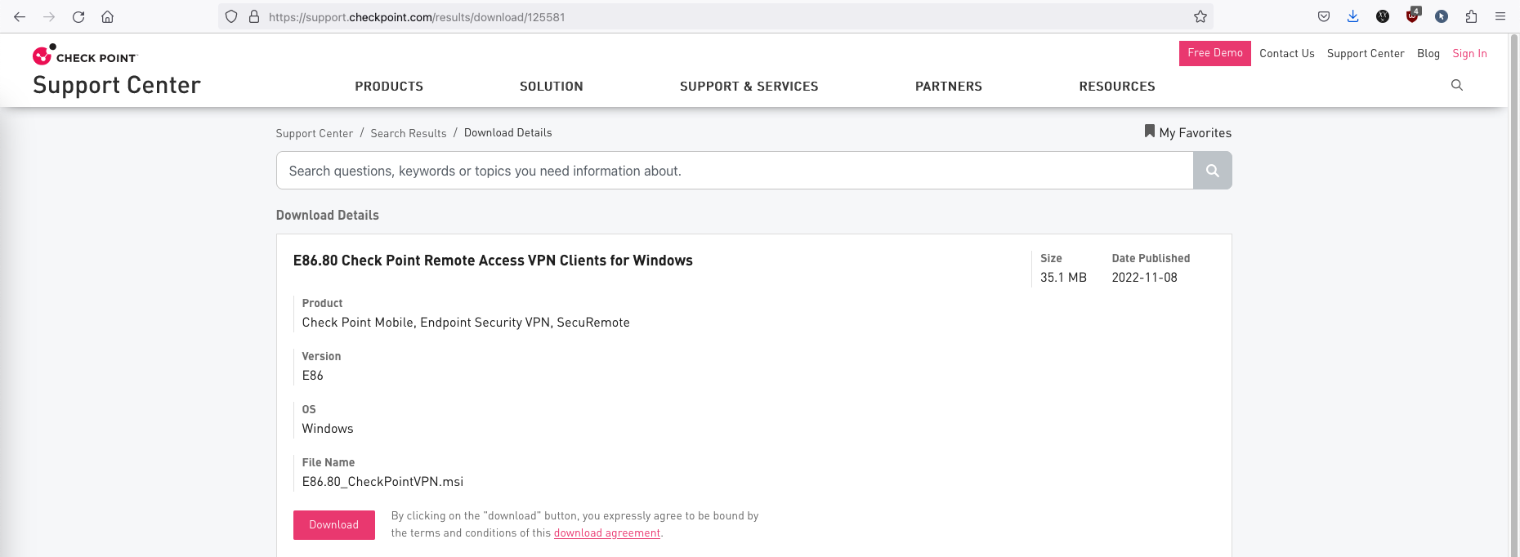Image resolution: width=1520 pixels, height=557 pixels.
Task: Bookmark this page with the star icon
Action: coord(1200,16)
